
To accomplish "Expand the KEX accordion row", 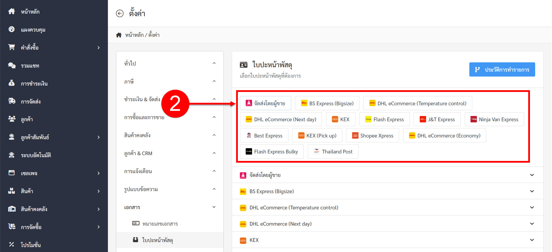I will [388, 240].
